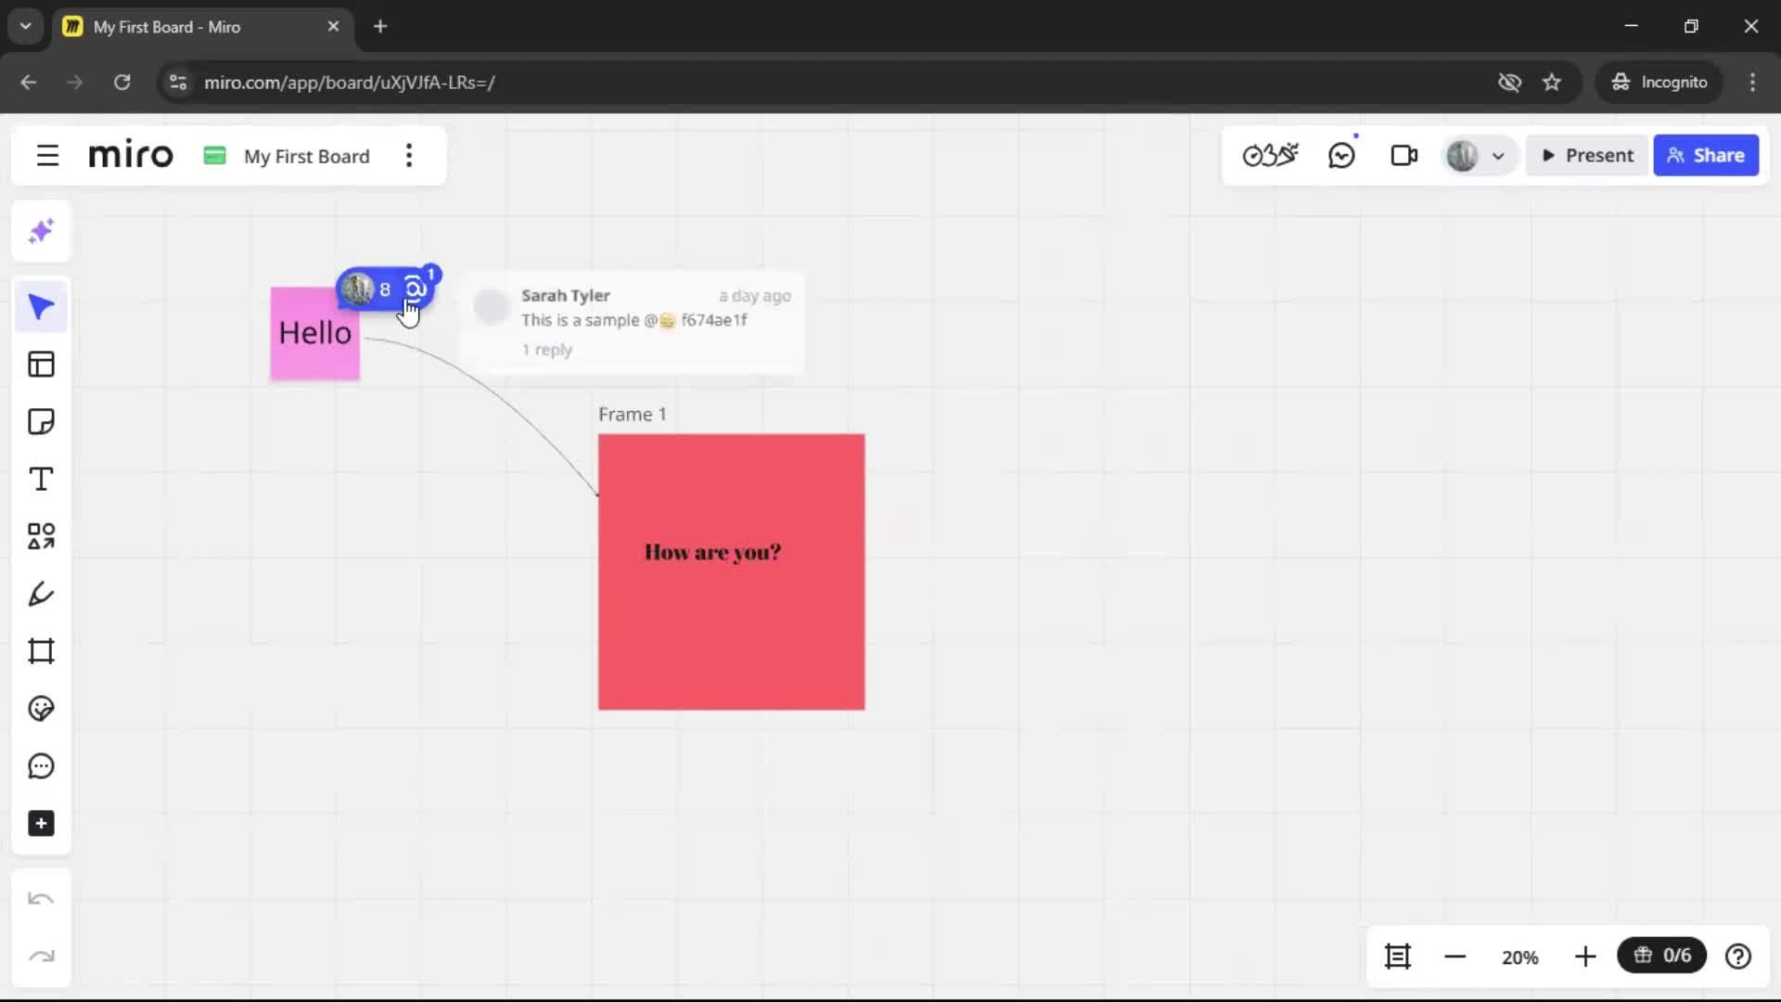Click the Share button
This screenshot has height=1002, width=1781.
1705,156
